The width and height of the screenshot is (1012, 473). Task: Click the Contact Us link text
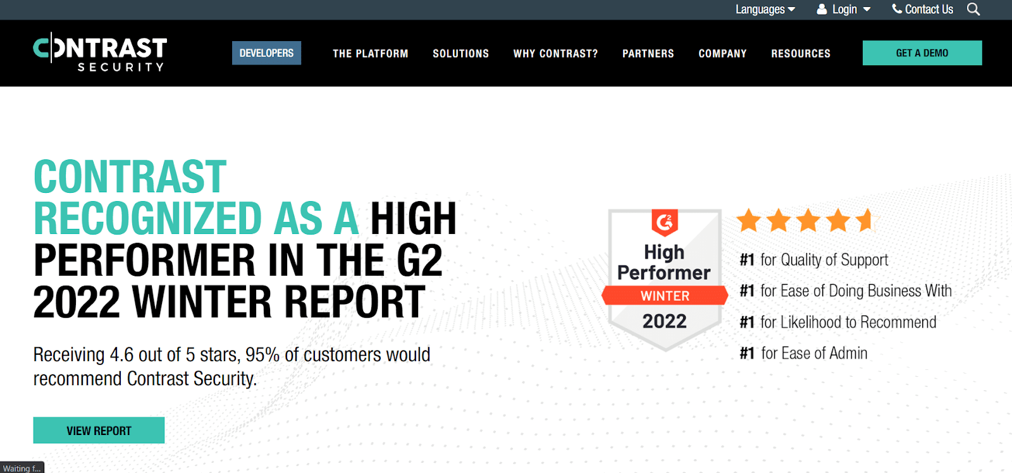click(x=929, y=9)
